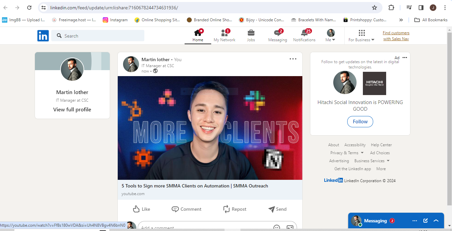452x231 pixels.
Task: Open site information icon in address bar
Action: (x=44, y=7)
